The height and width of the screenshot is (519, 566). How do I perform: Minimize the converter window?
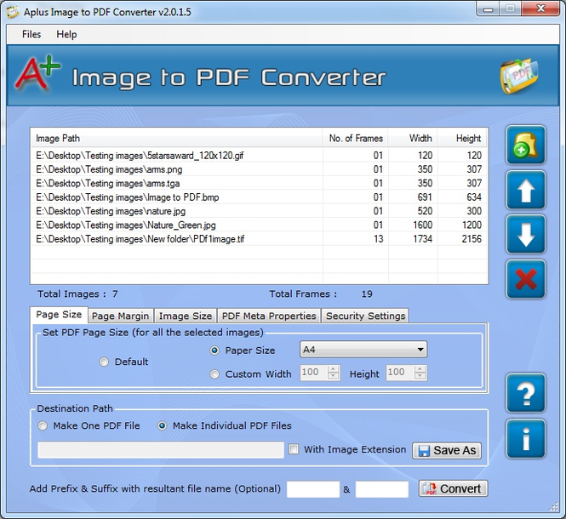pyautogui.click(x=488, y=9)
